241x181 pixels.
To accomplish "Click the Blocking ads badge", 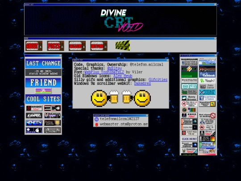I will [207, 92].
